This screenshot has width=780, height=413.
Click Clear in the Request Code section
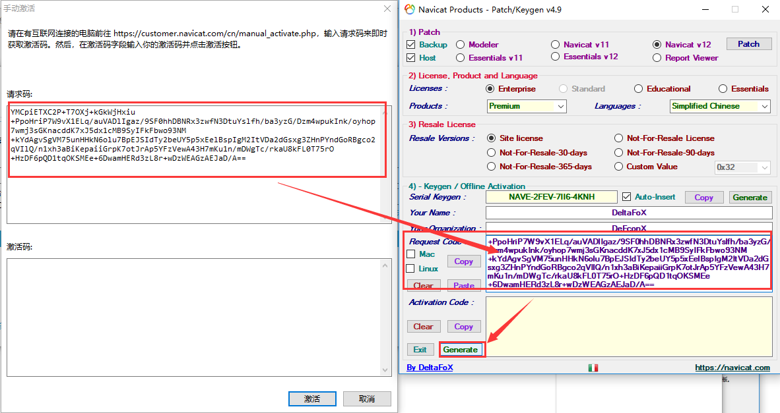coord(424,285)
